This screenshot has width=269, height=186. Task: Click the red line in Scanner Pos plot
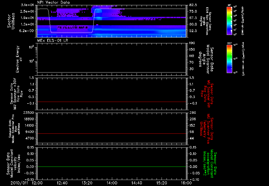point(111,133)
